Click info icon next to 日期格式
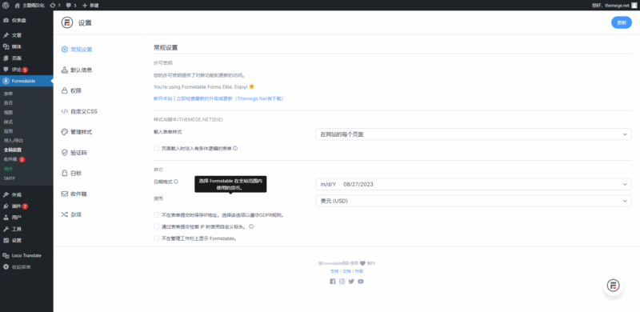Viewport: 640px width, 312px height. pos(176,182)
